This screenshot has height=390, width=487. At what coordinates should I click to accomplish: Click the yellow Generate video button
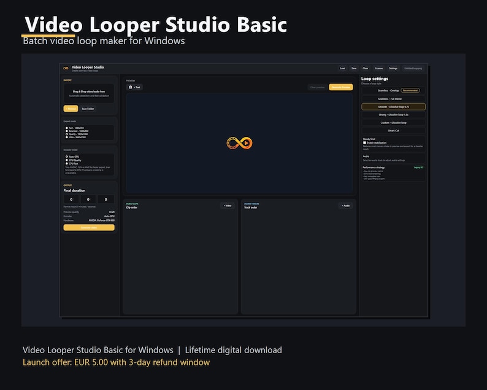(x=89, y=228)
